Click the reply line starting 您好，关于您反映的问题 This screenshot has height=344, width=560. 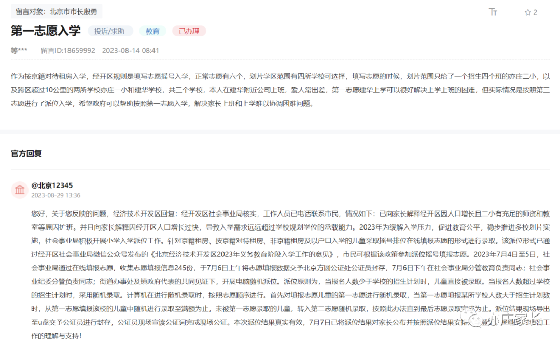click(290, 213)
